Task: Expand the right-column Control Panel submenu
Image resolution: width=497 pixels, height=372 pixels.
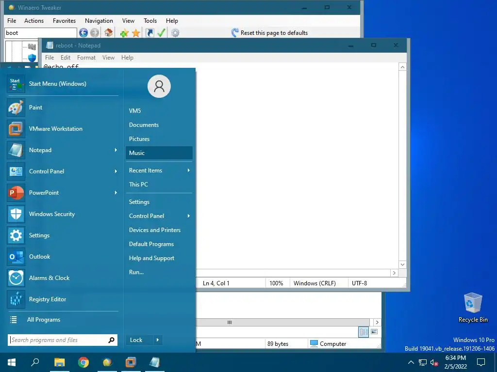Action: point(159,216)
